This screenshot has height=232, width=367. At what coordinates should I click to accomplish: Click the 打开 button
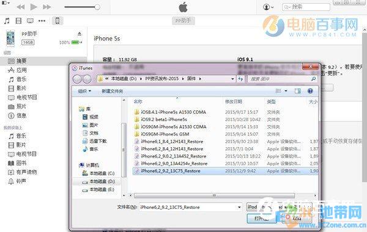(262, 219)
